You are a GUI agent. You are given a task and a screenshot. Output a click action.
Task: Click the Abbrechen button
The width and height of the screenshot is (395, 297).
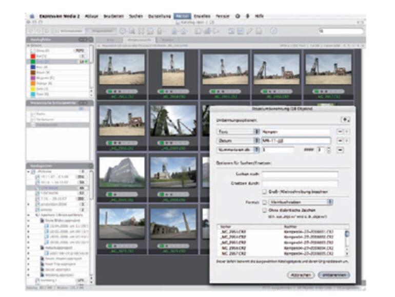point(301,275)
